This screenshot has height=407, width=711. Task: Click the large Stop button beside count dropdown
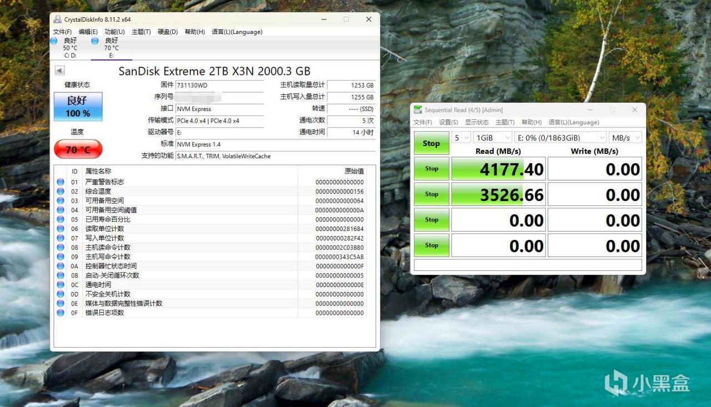pos(432,143)
